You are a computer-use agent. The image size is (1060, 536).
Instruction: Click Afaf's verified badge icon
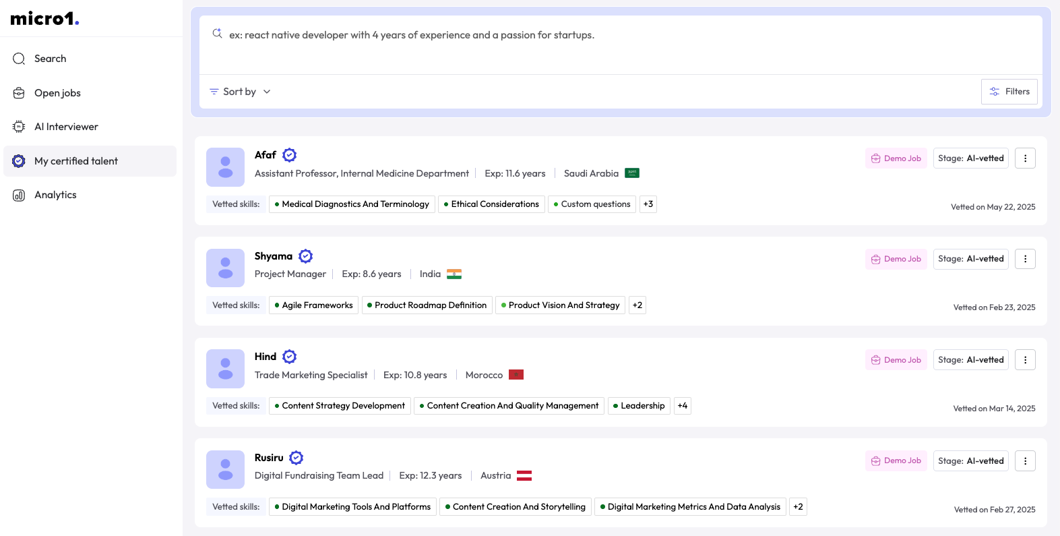290,155
